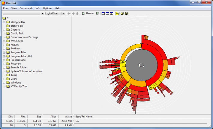213x129 pixels.
Task: Click the 7.9 KB waste value
Action: click(x=67, y=125)
